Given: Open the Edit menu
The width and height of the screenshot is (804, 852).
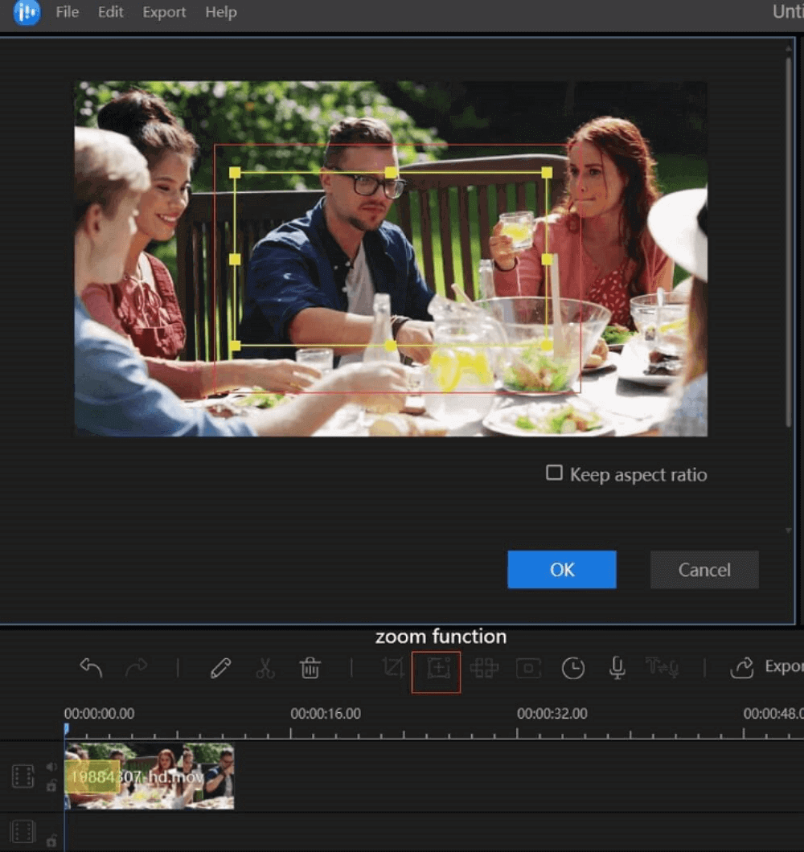Looking at the screenshot, I should 110,12.
